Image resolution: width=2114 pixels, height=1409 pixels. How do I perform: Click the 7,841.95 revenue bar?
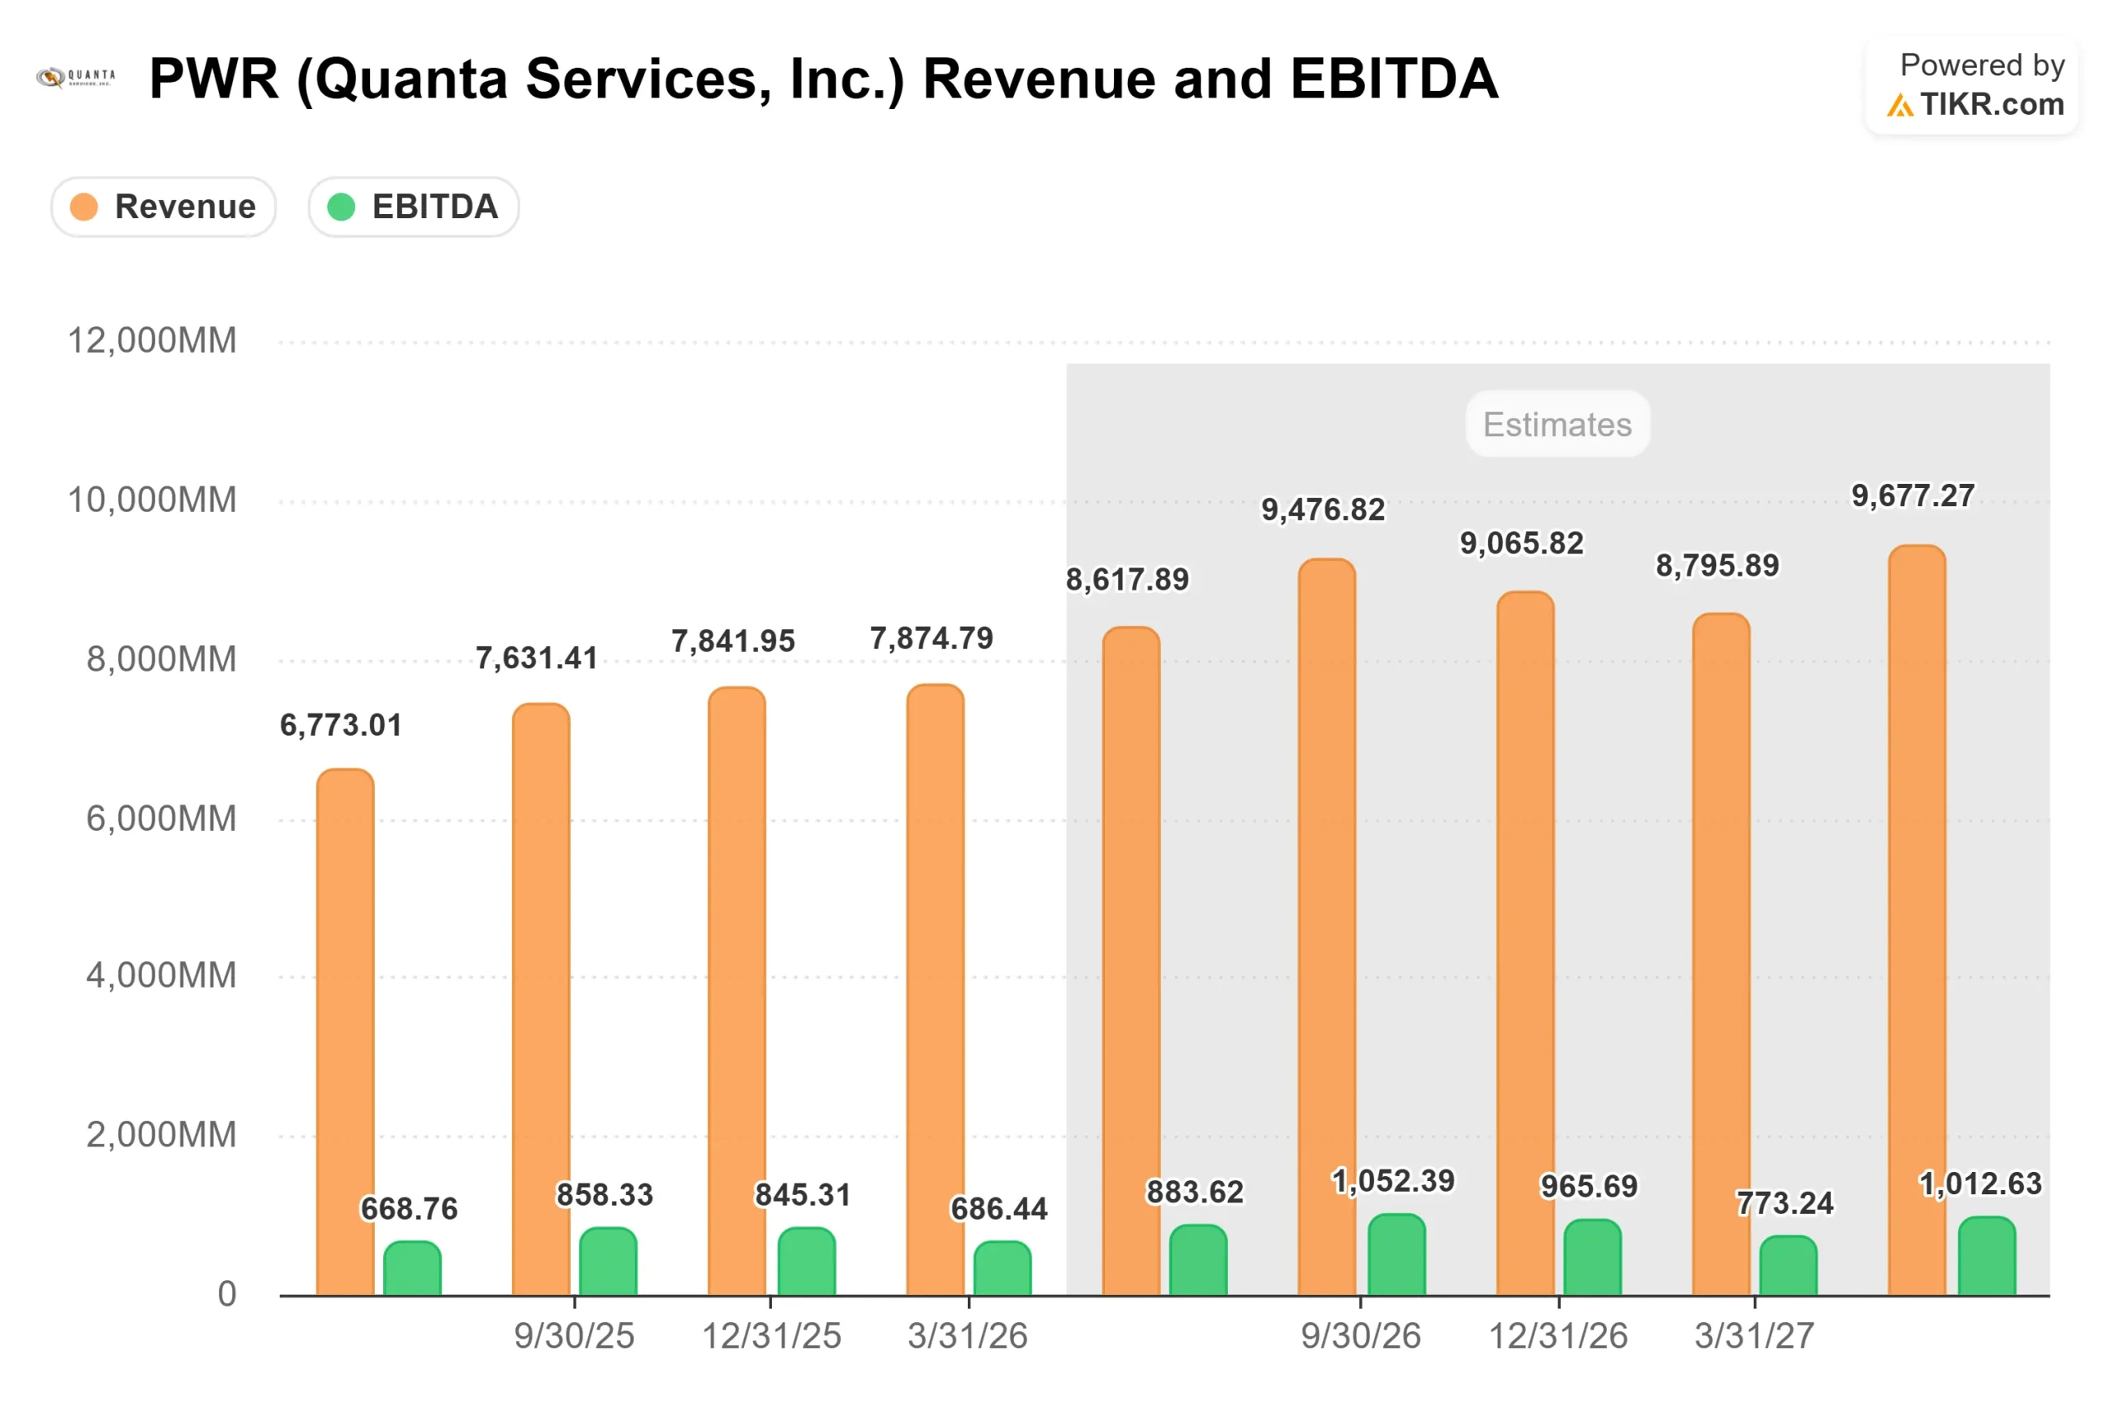pos(737,991)
